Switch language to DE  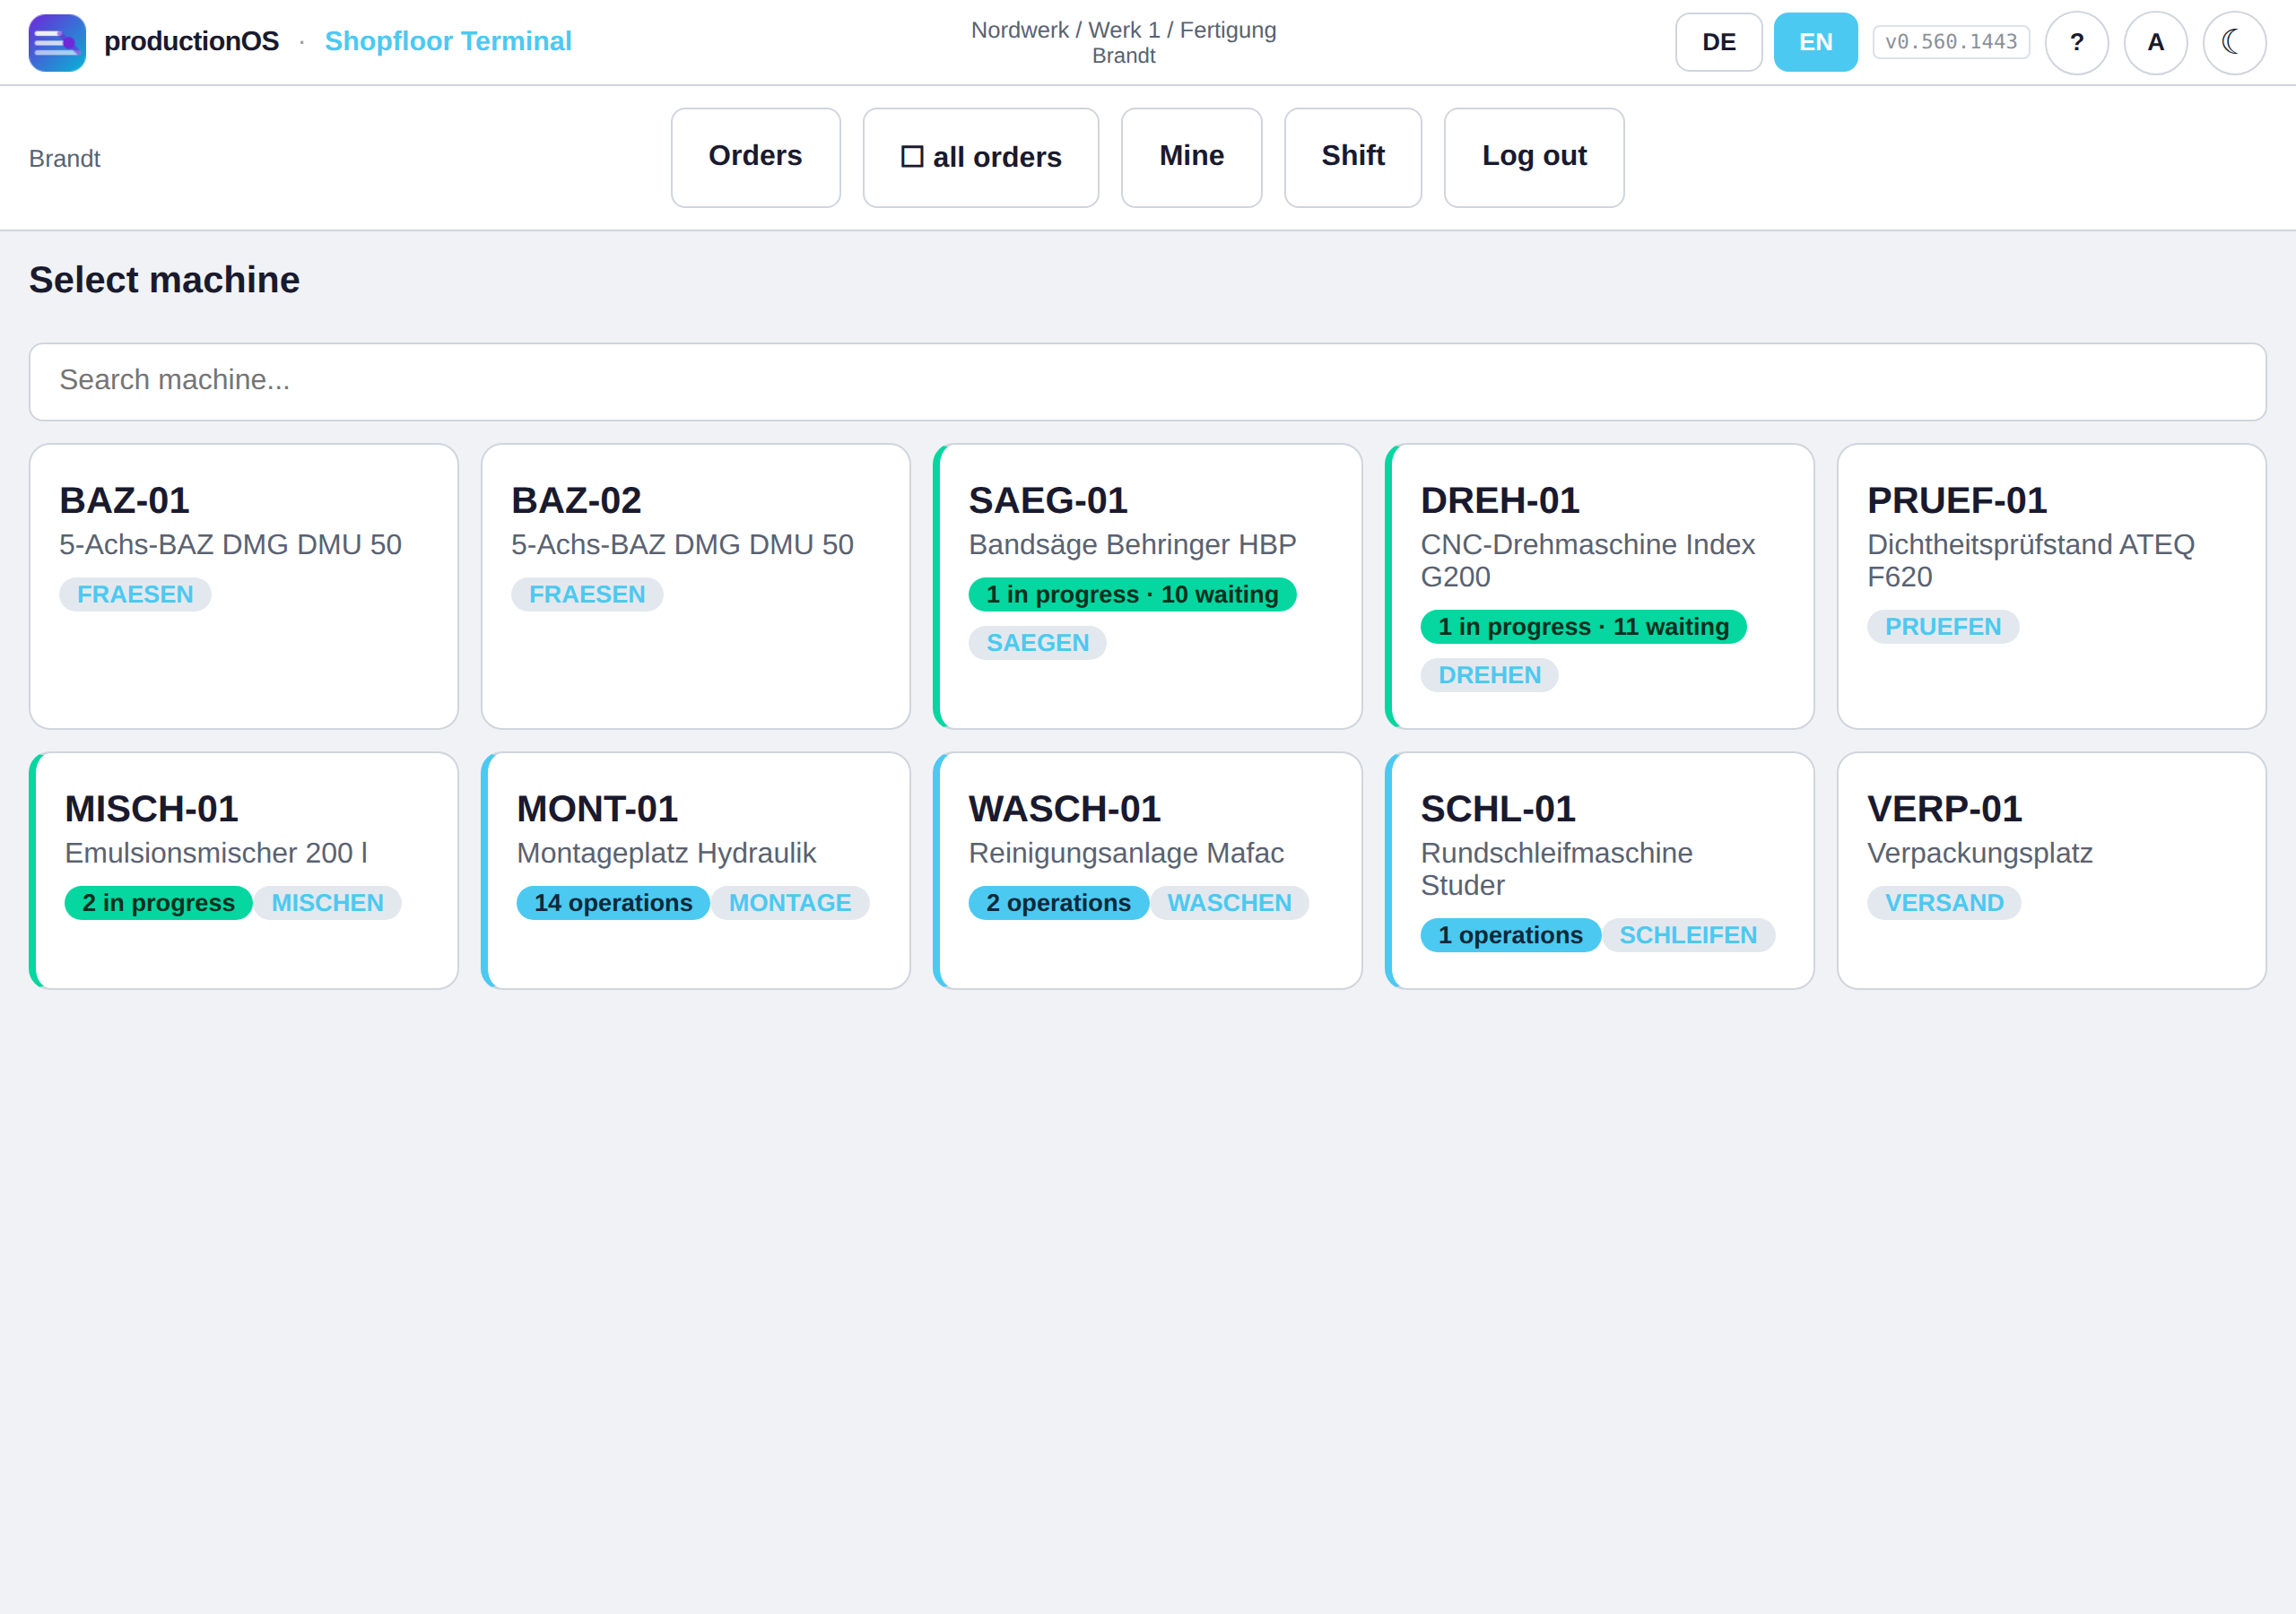click(1718, 42)
